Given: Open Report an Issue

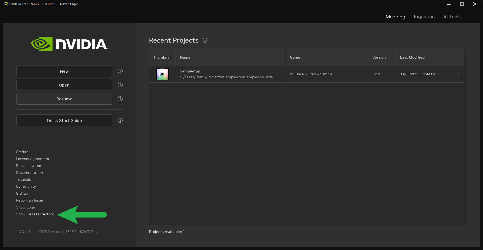Looking at the screenshot, I should (x=29, y=200).
